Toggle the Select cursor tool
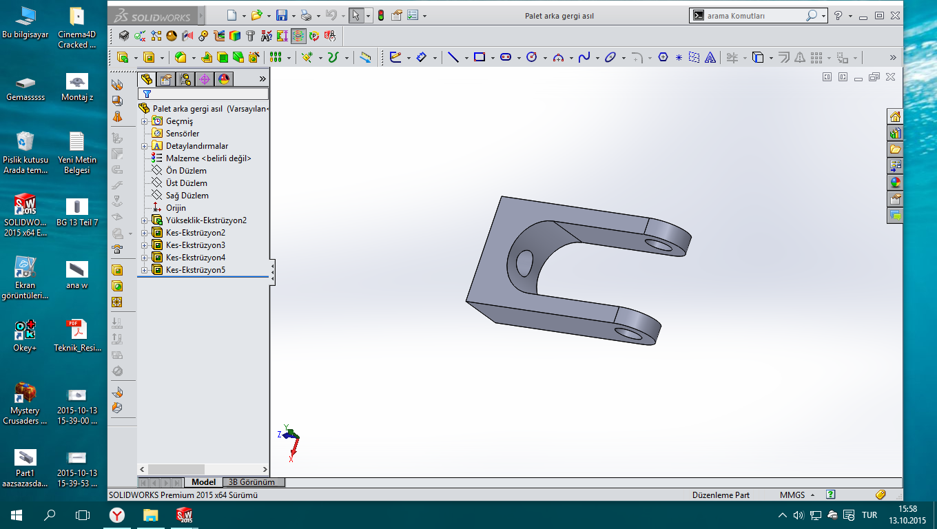 pyautogui.click(x=356, y=15)
